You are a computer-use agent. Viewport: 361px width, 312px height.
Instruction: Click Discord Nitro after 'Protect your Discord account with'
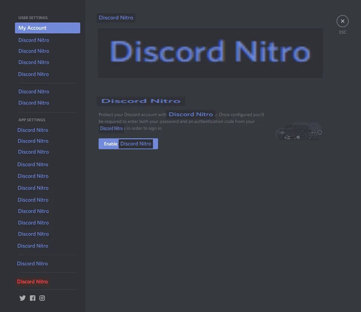tap(191, 114)
